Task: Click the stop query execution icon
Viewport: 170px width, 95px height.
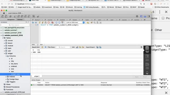Action: click(49, 22)
